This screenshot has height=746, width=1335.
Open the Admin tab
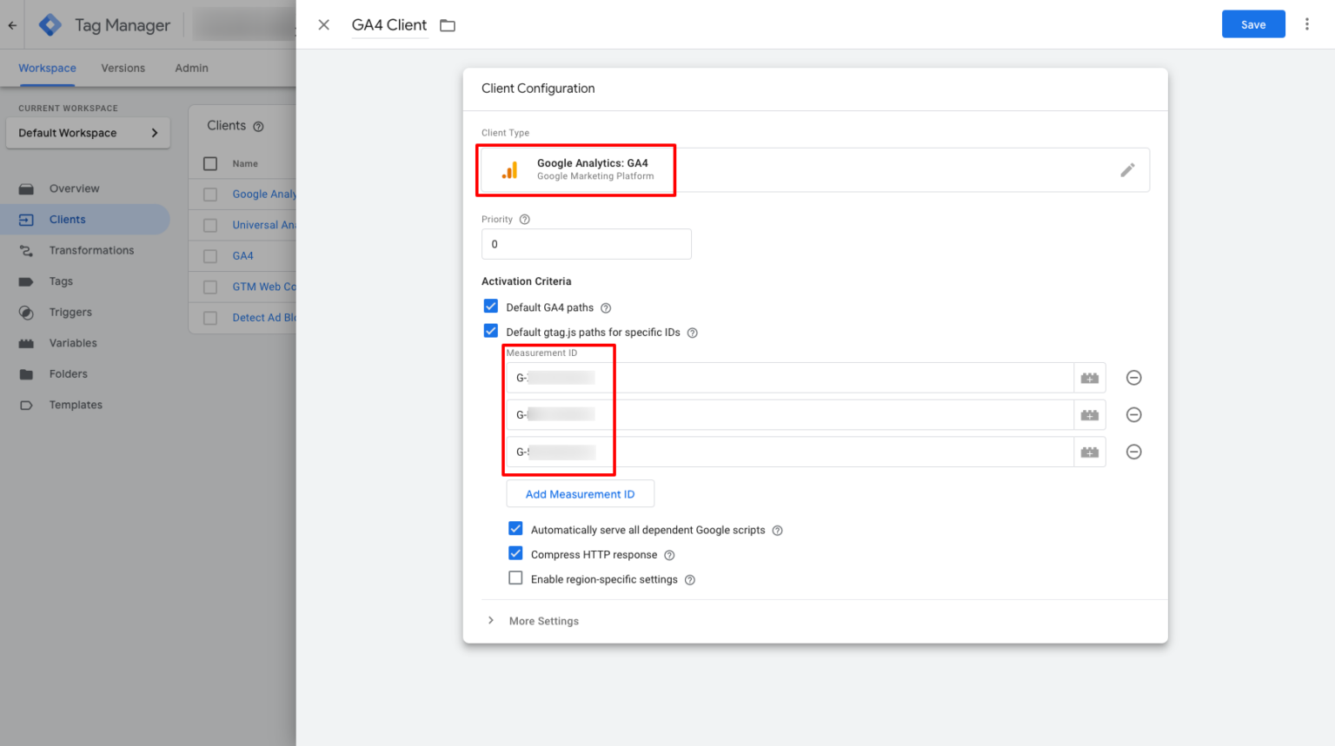[190, 68]
